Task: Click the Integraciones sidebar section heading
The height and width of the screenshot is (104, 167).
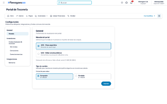Action: (x=12, y=59)
